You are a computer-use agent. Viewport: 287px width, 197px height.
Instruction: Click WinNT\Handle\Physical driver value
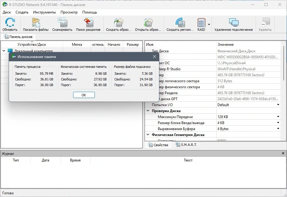coord(236,69)
